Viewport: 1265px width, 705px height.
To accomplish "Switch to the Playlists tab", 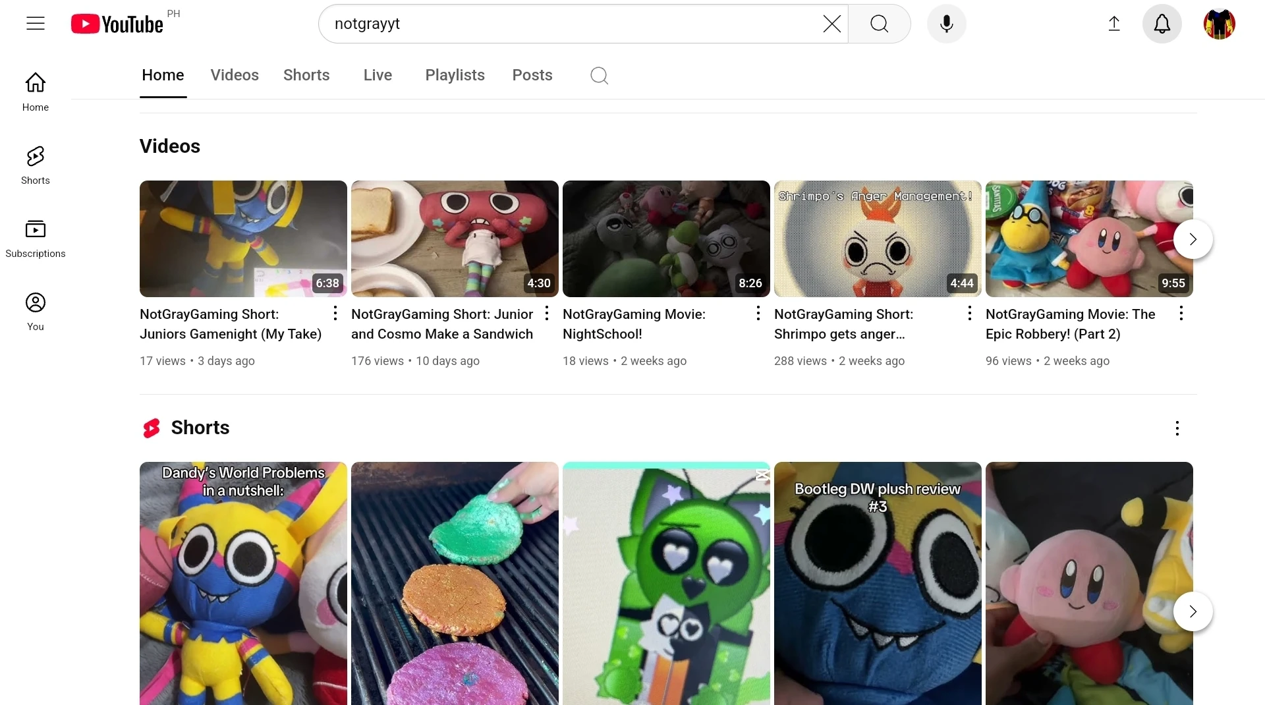I will (x=455, y=75).
